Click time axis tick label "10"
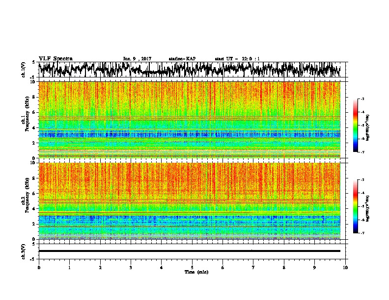The image size is (389, 300). pyautogui.click(x=345, y=268)
